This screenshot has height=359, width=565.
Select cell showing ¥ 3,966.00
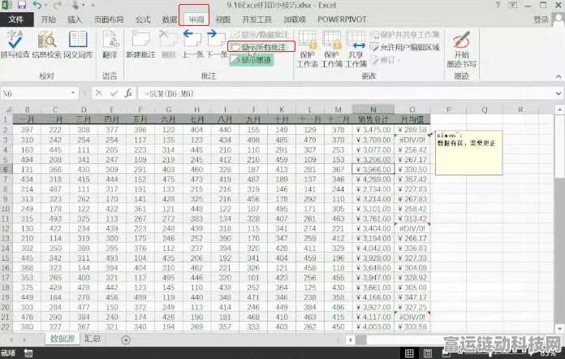[373, 170]
